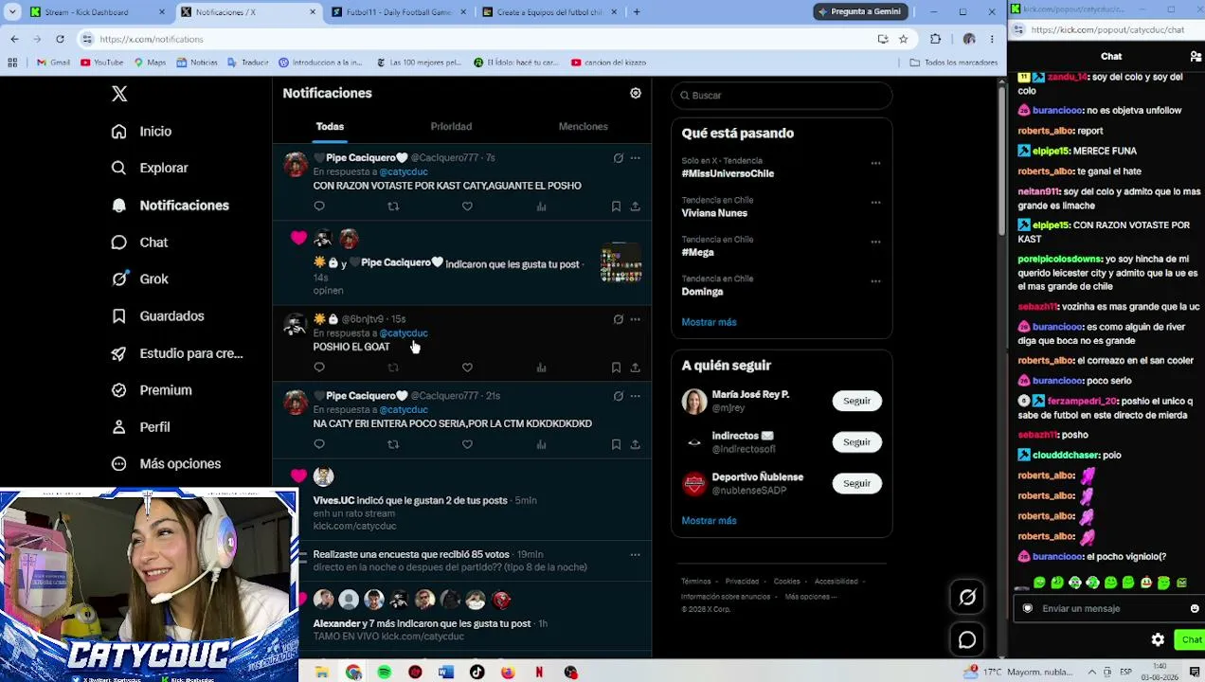Bookmark the CON RAZON VOTASTE POR KAST reply

pos(616,206)
